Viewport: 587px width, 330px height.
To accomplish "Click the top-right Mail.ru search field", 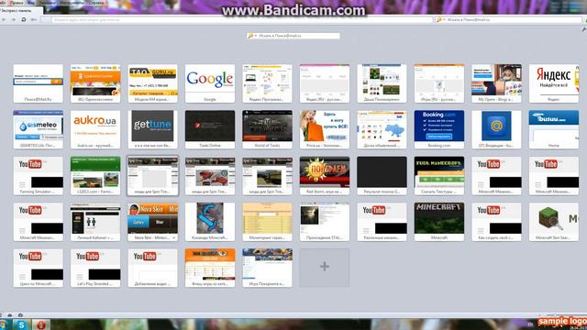I will click(508, 19).
